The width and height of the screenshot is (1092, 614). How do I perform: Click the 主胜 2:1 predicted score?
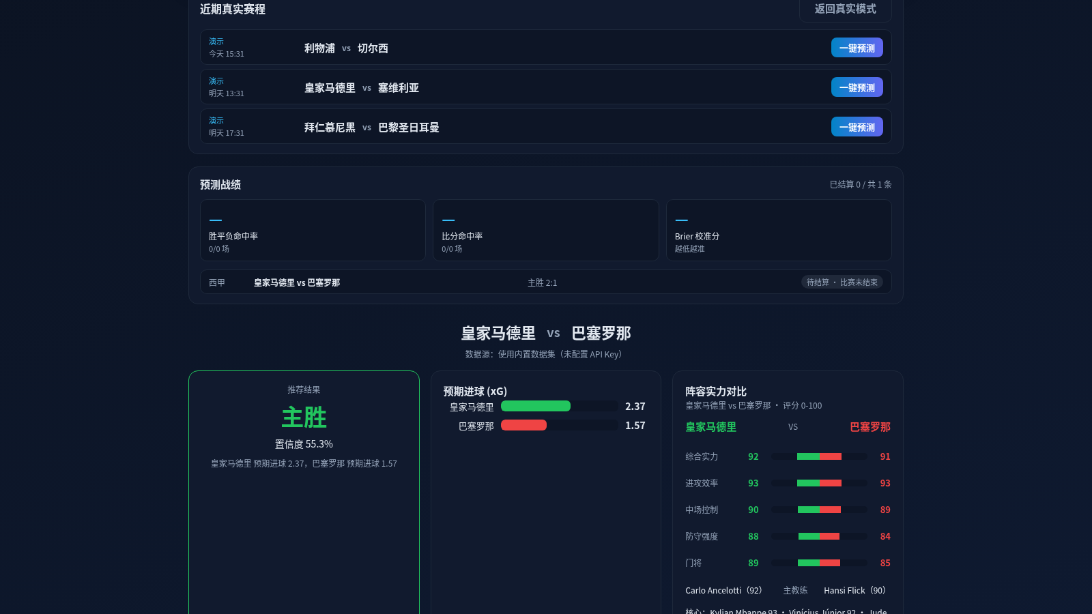(542, 282)
